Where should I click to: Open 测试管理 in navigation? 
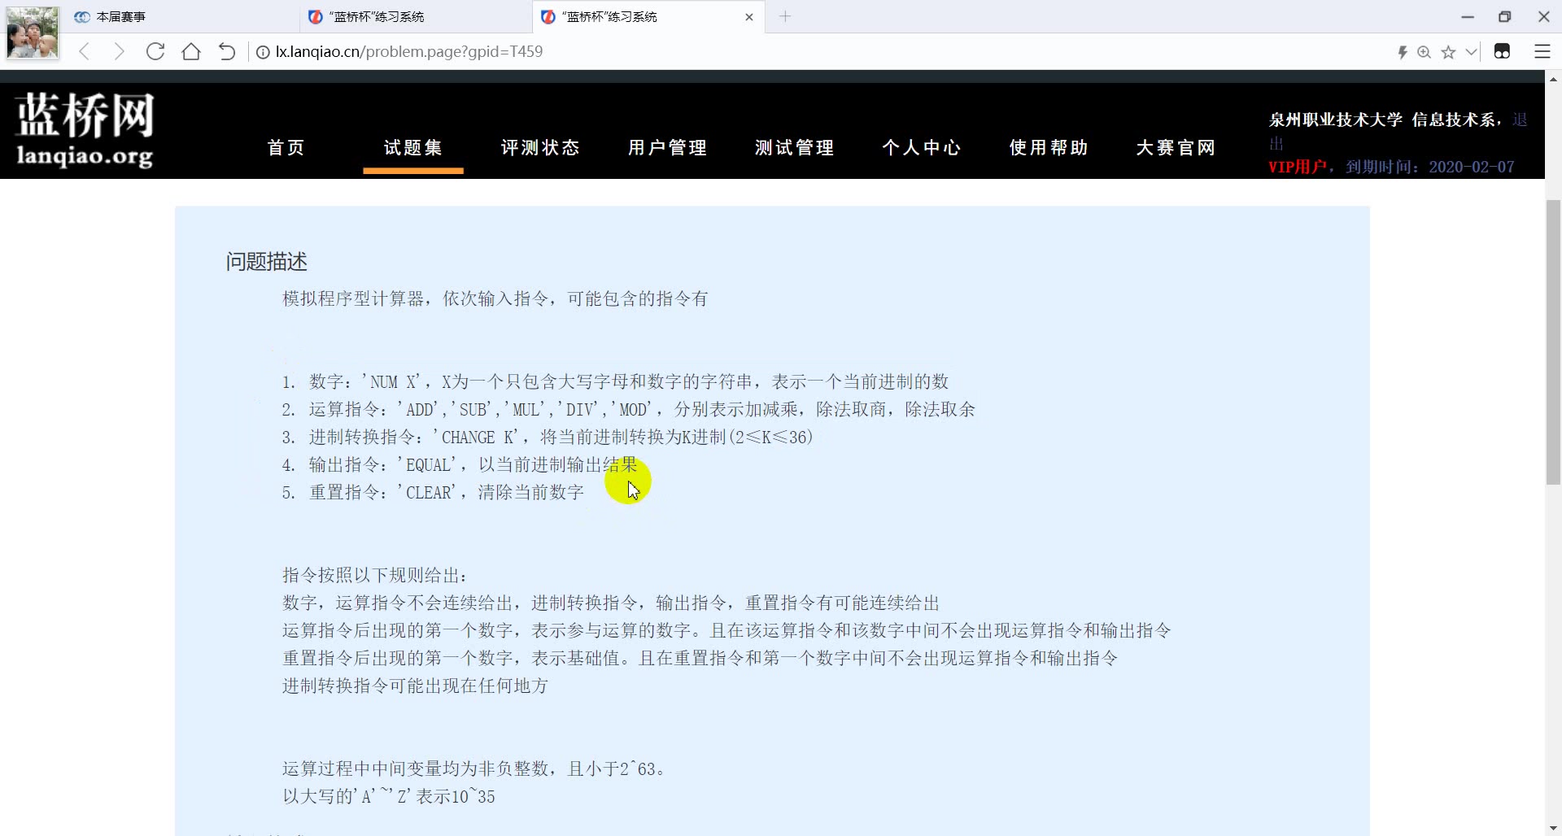click(794, 147)
